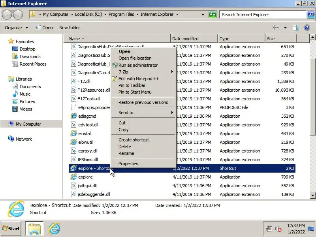
Task: Click the Recent Places icon in sidebar
Action: pos(15,64)
